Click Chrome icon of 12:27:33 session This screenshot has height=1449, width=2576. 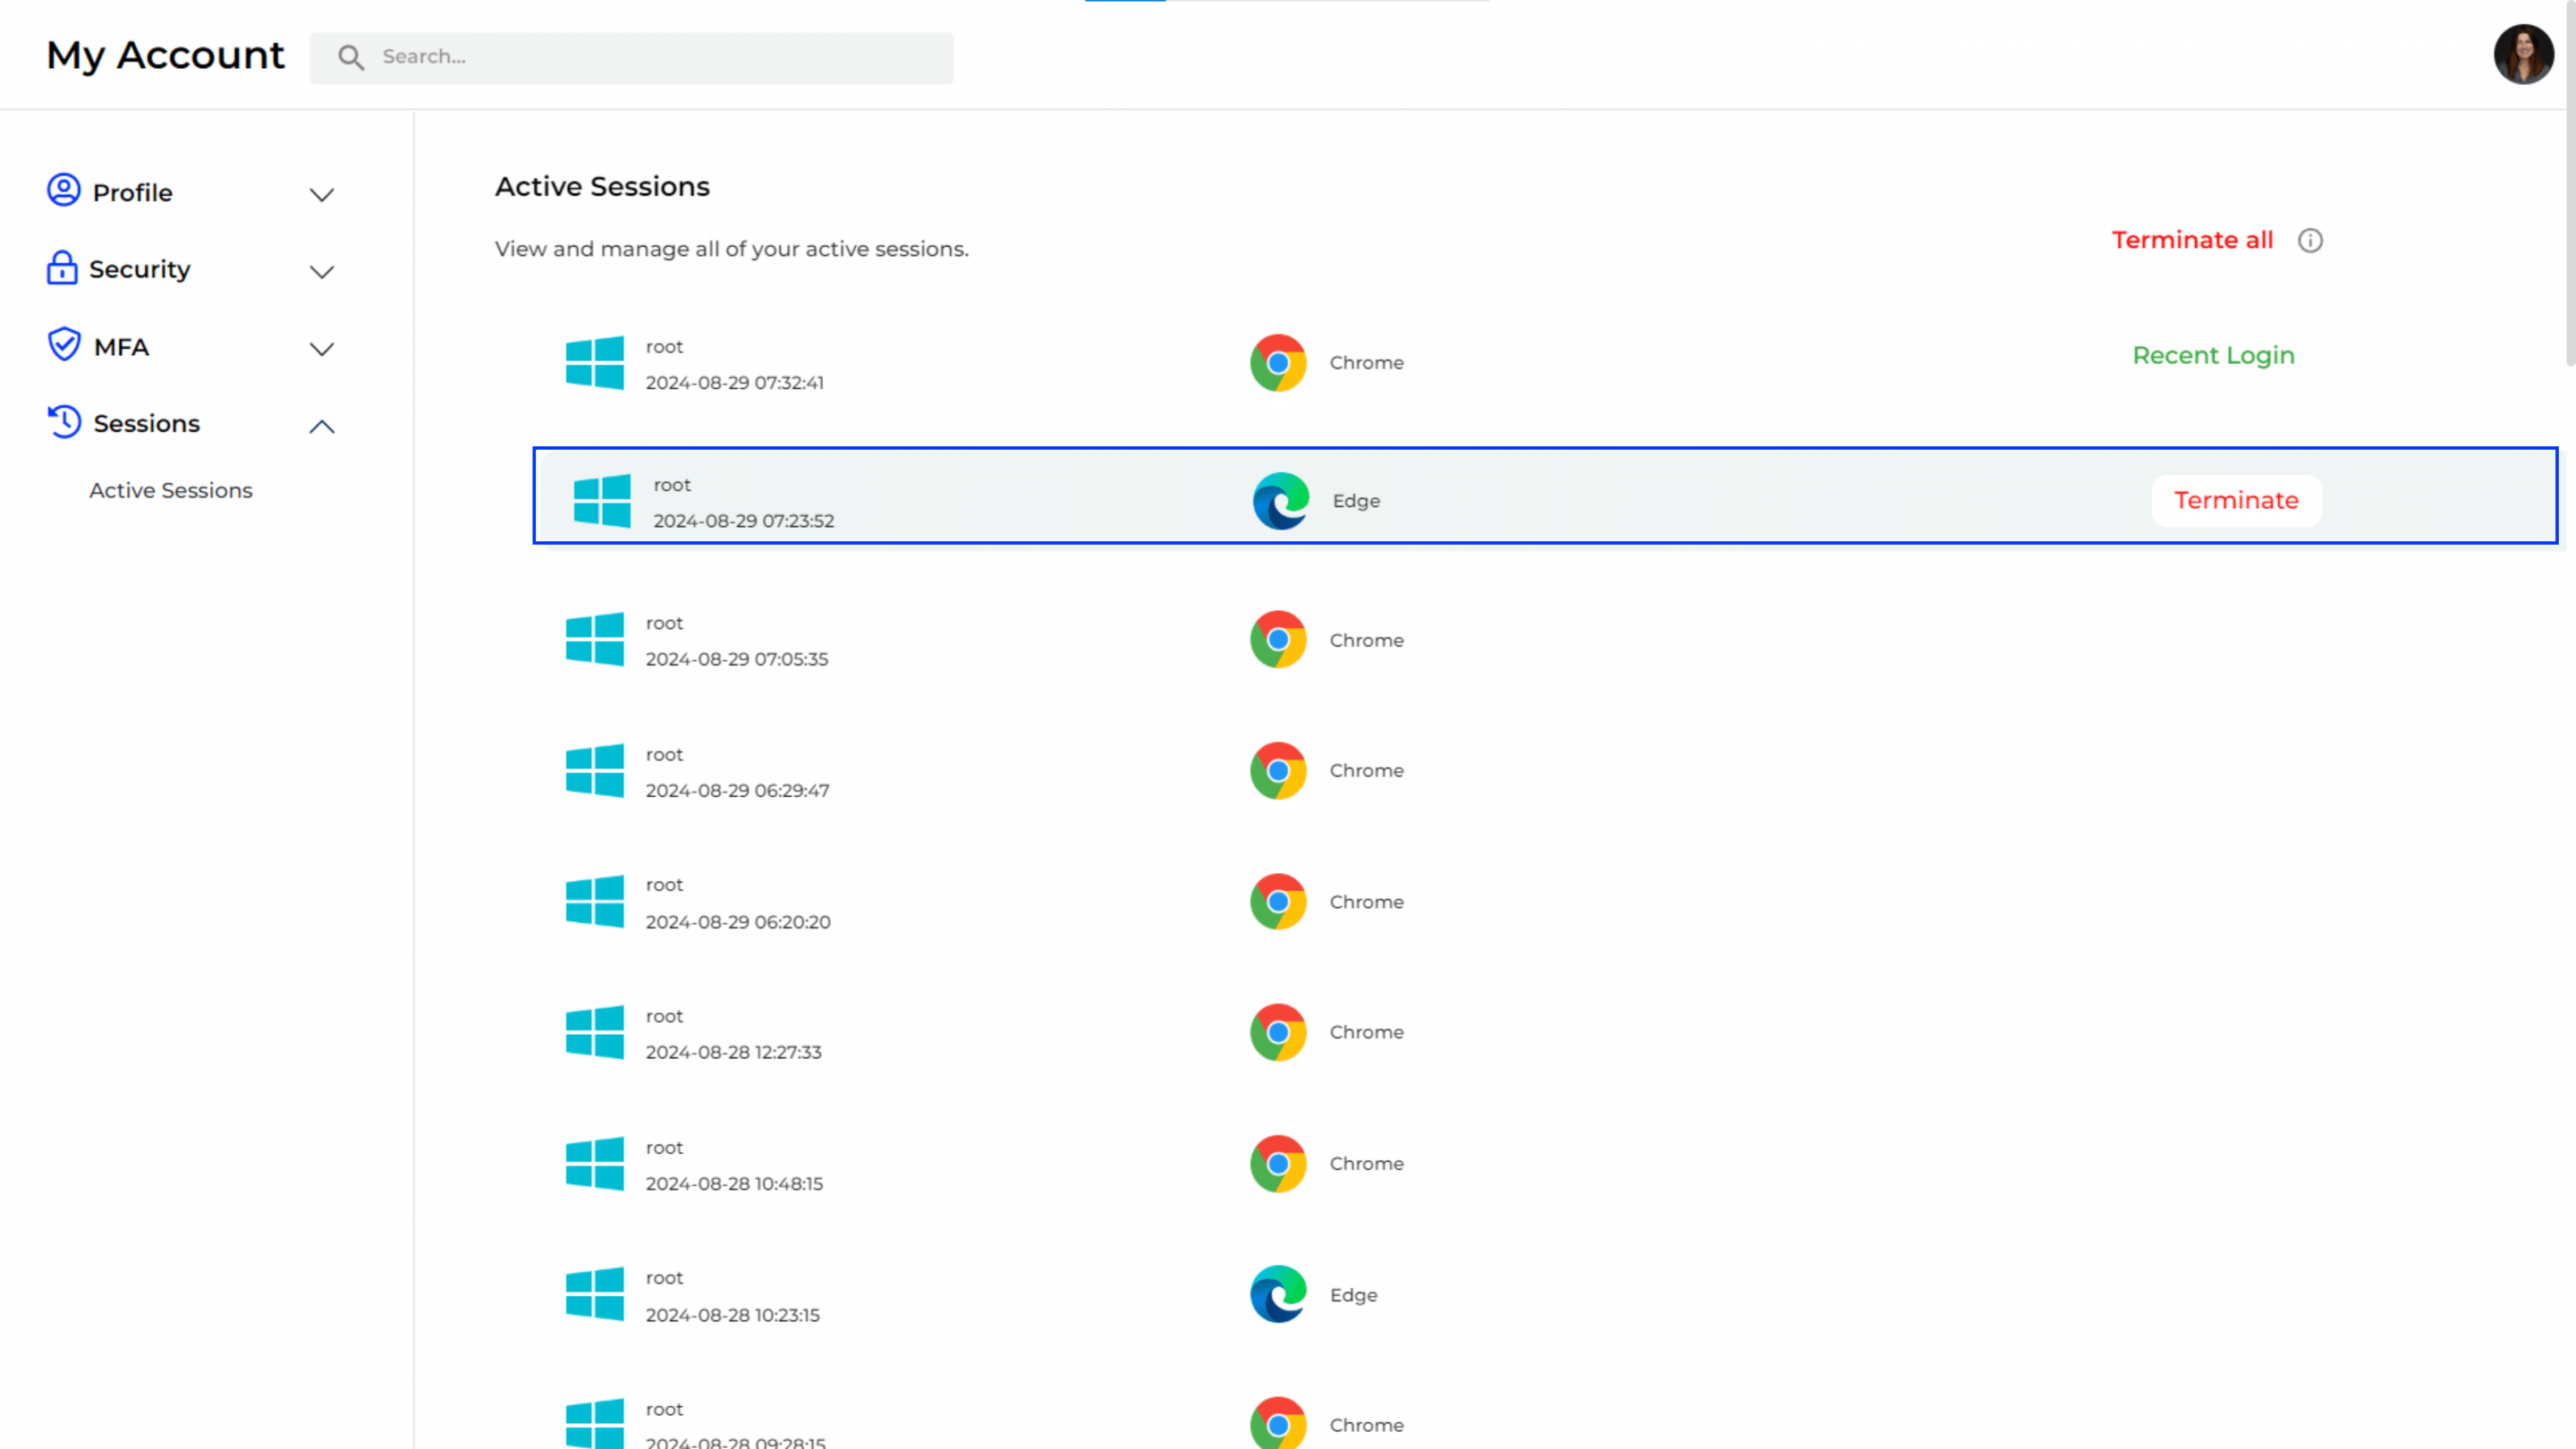click(1278, 1032)
